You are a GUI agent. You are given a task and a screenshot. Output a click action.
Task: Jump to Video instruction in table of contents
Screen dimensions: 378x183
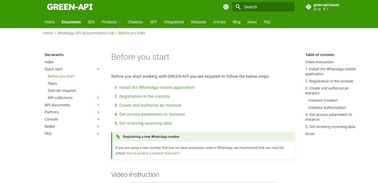click(x=319, y=62)
